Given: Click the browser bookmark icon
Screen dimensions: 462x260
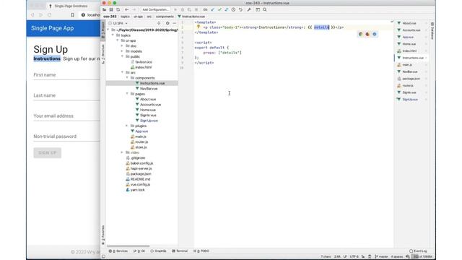Looking at the screenshot, I should pos(72,14).
